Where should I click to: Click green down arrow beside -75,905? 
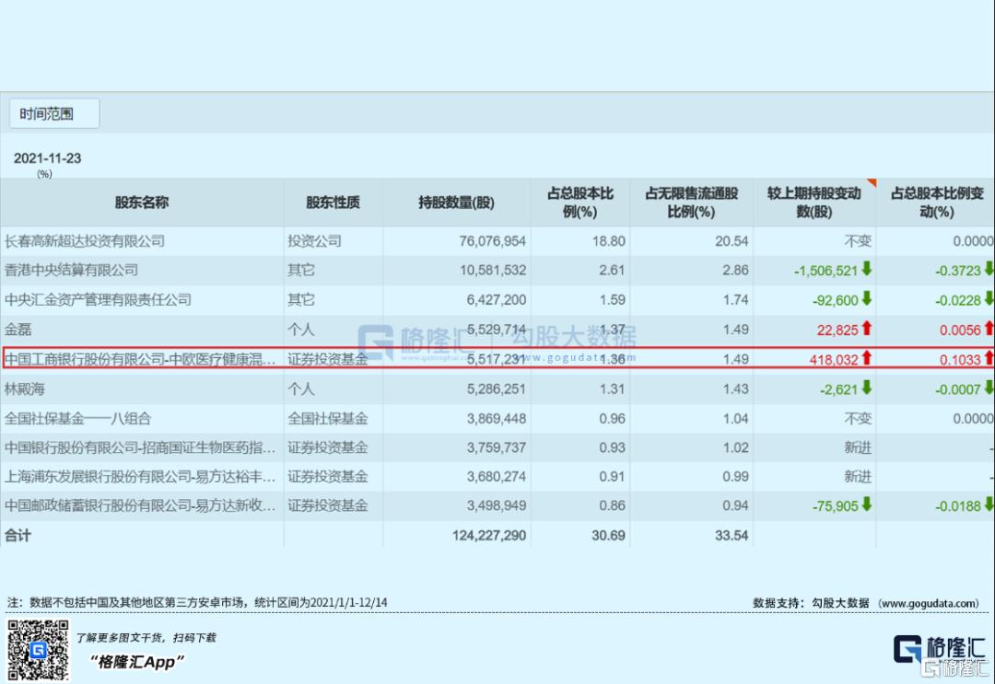867,504
